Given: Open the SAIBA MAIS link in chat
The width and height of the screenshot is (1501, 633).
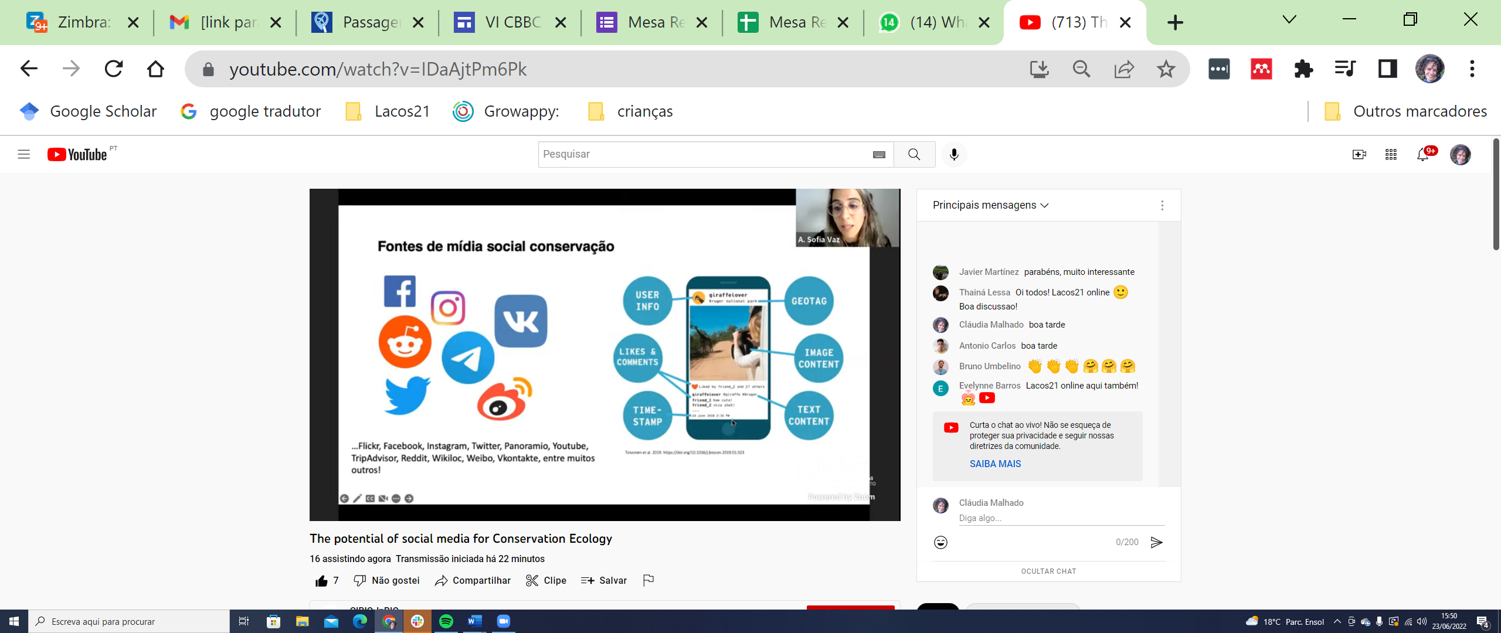Looking at the screenshot, I should pos(995,464).
